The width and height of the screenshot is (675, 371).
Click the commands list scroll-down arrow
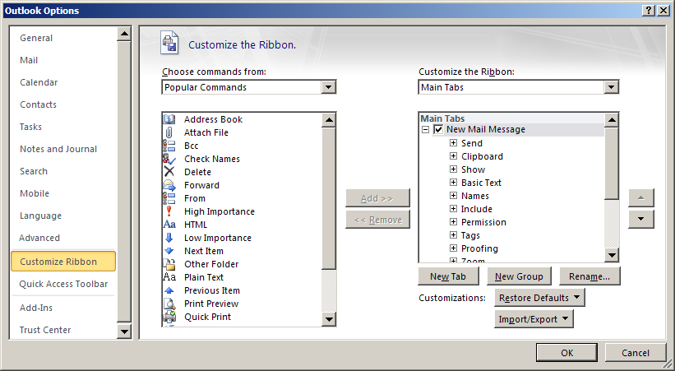(x=329, y=319)
